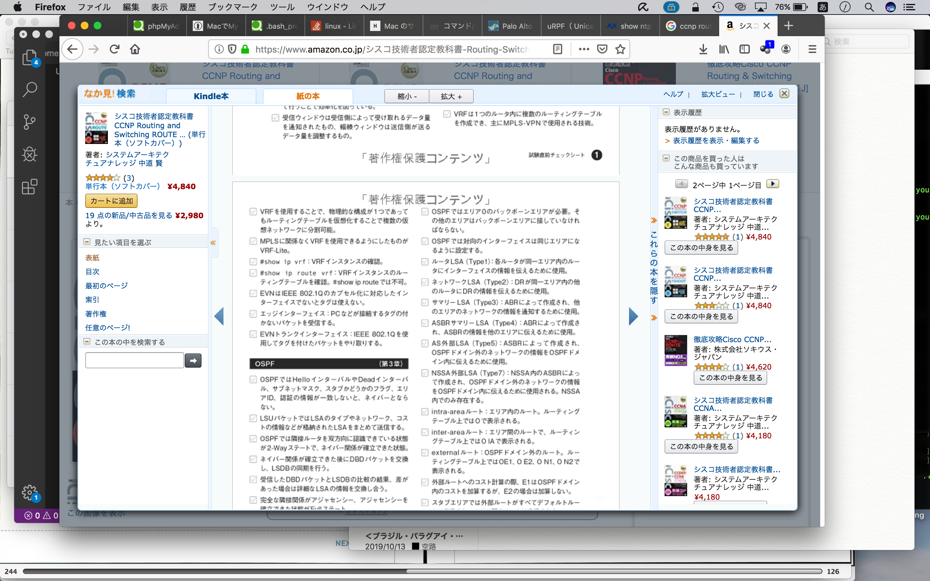Image resolution: width=930 pixels, height=581 pixels.
Task: Open VS Code Explorer icon in background window
Action: tap(30, 58)
